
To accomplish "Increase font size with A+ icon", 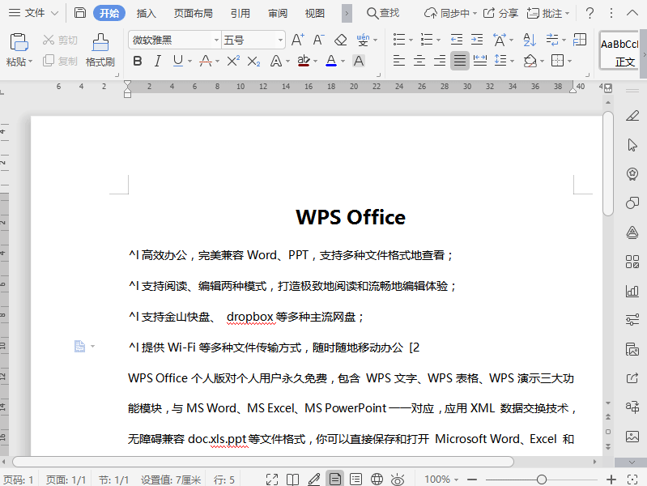I will tap(297, 40).
